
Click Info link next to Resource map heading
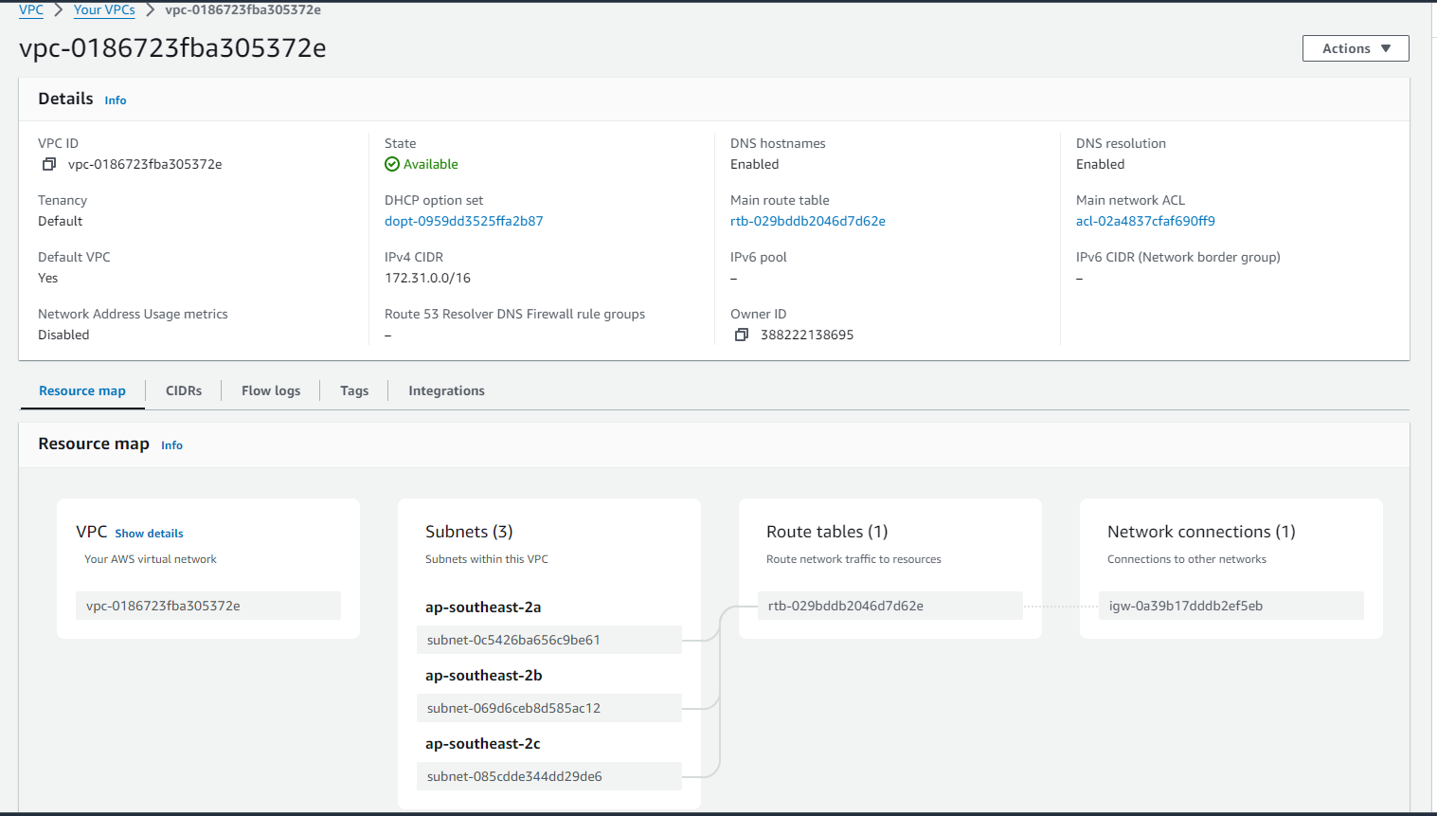171,445
